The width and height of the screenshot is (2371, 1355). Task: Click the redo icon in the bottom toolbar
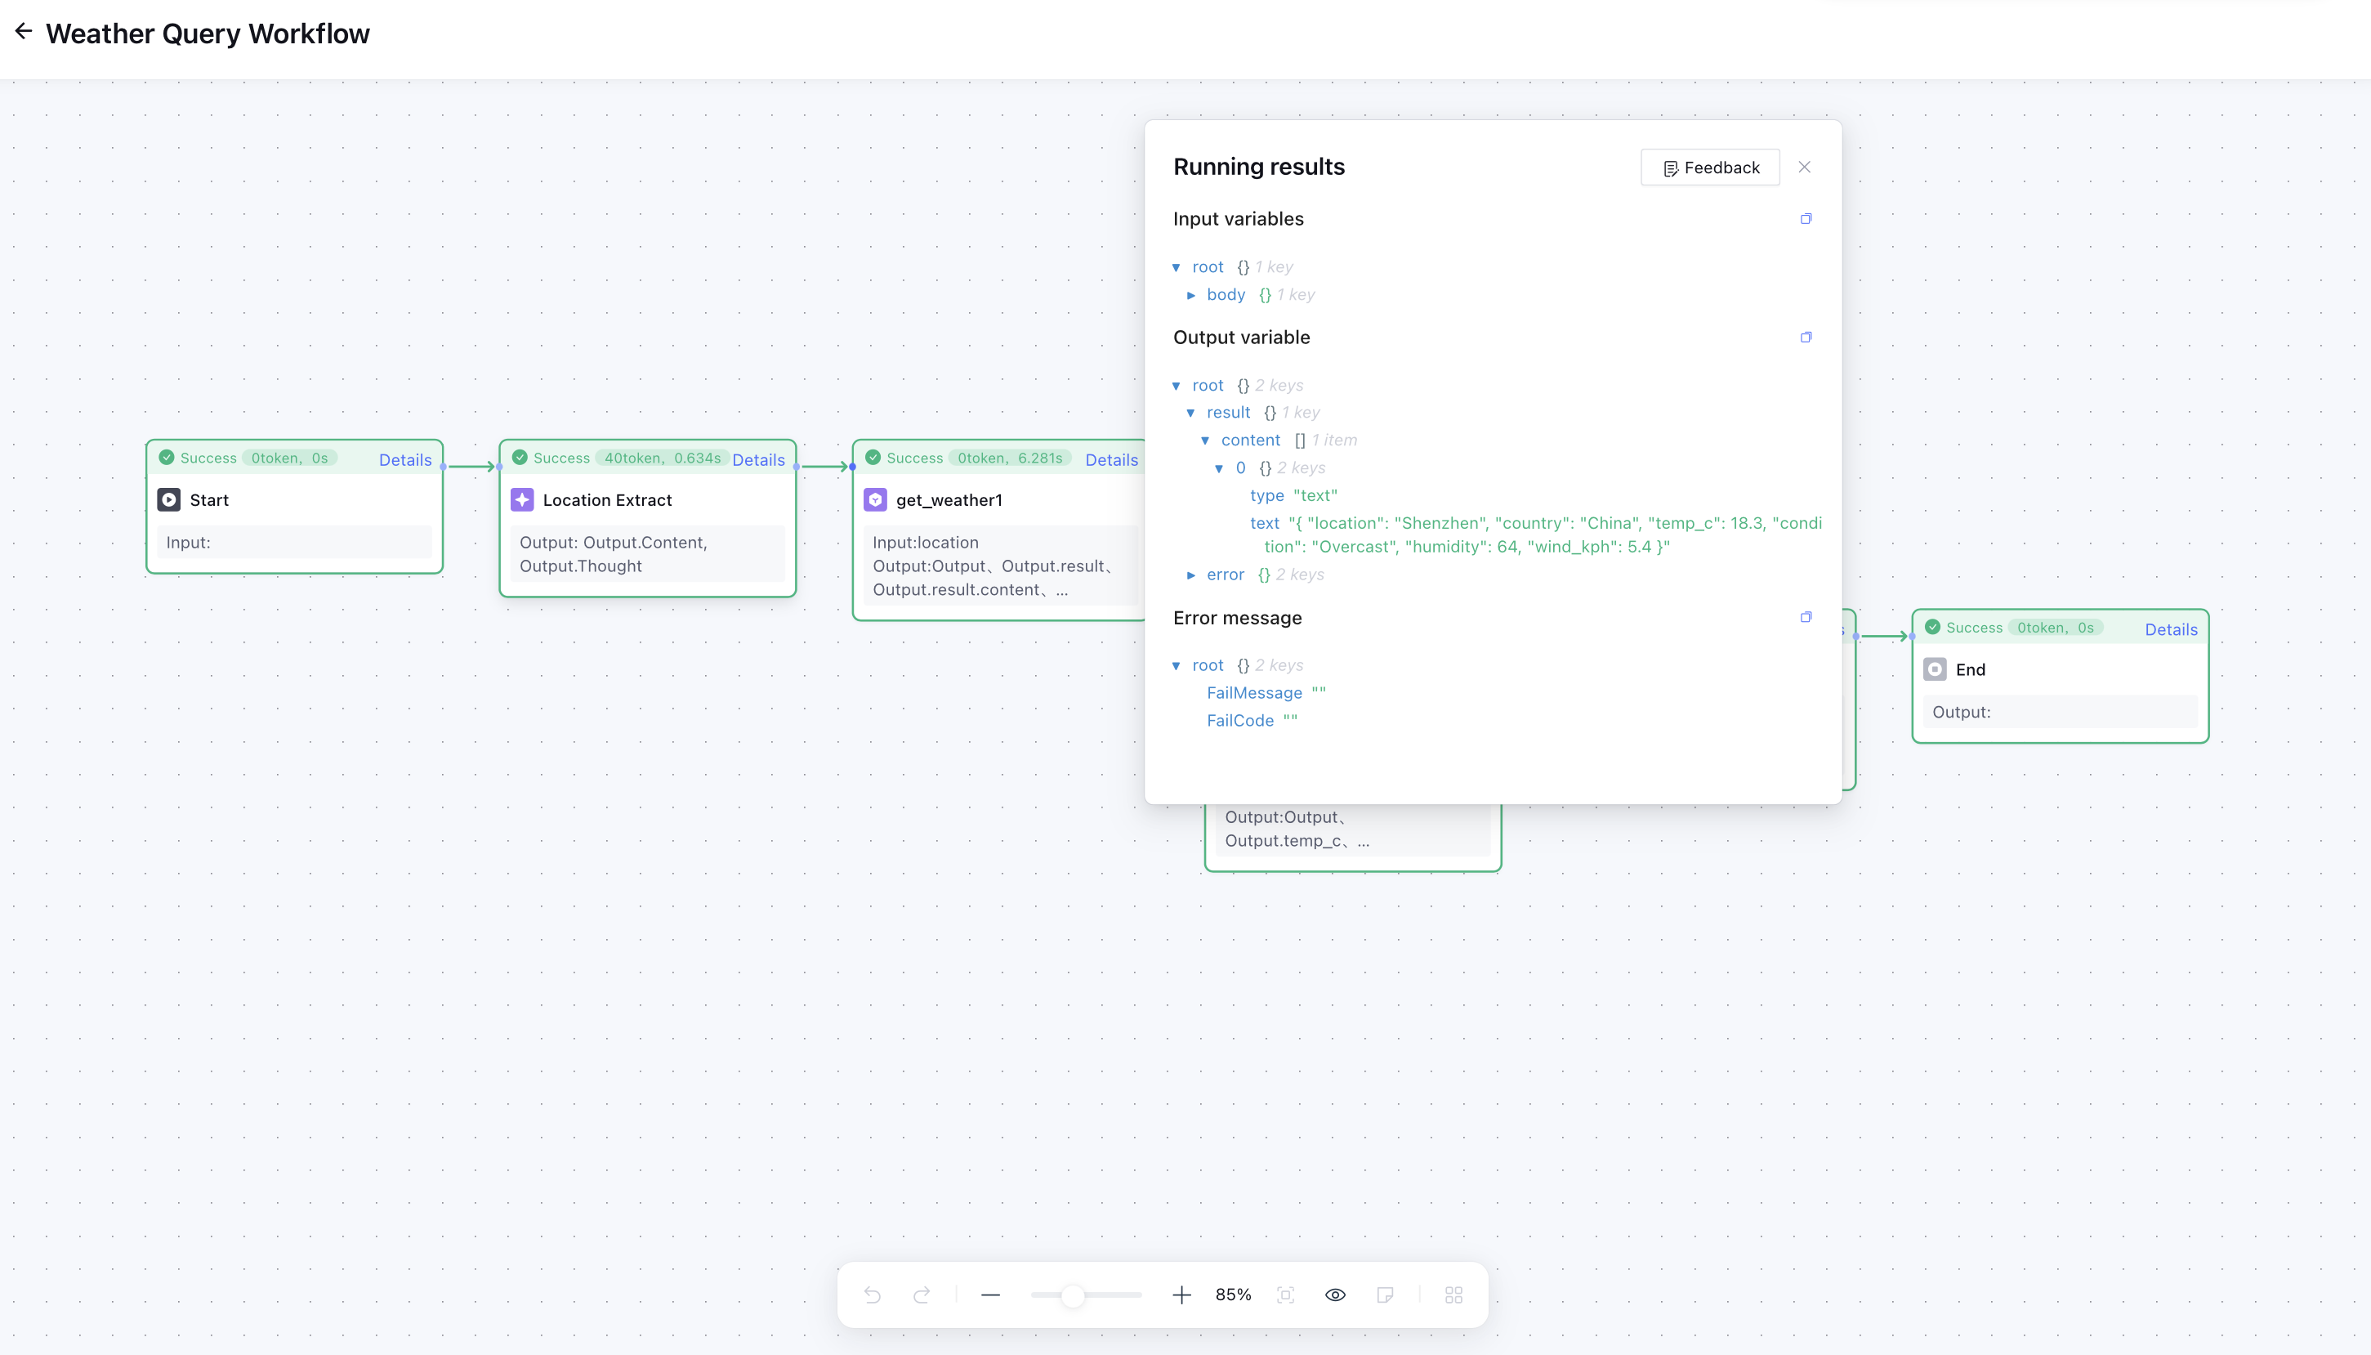(920, 1294)
